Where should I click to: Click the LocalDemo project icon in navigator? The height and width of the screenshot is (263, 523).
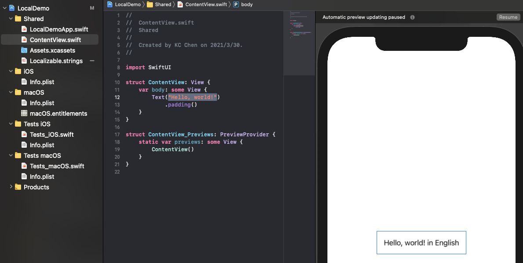tap(12, 8)
